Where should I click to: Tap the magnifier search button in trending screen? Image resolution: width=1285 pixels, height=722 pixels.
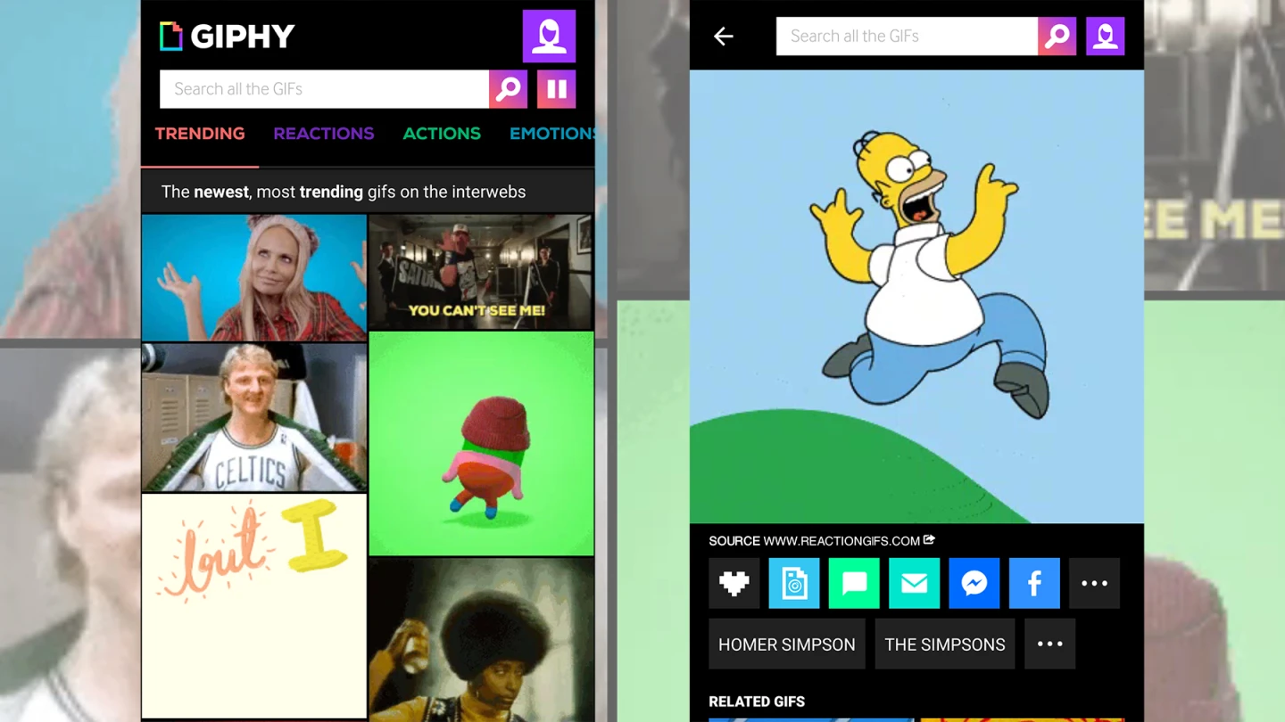coord(509,89)
